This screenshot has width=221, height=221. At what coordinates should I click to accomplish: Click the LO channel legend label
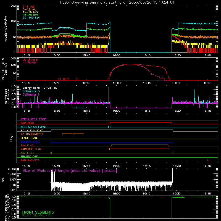[30, 59]
